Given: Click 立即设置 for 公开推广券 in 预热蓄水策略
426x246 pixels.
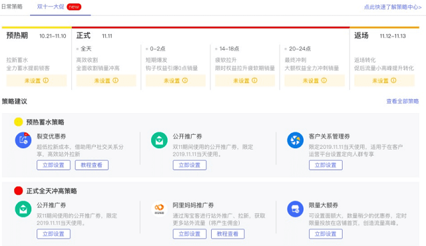Looking at the screenshot, I should point(190,165).
